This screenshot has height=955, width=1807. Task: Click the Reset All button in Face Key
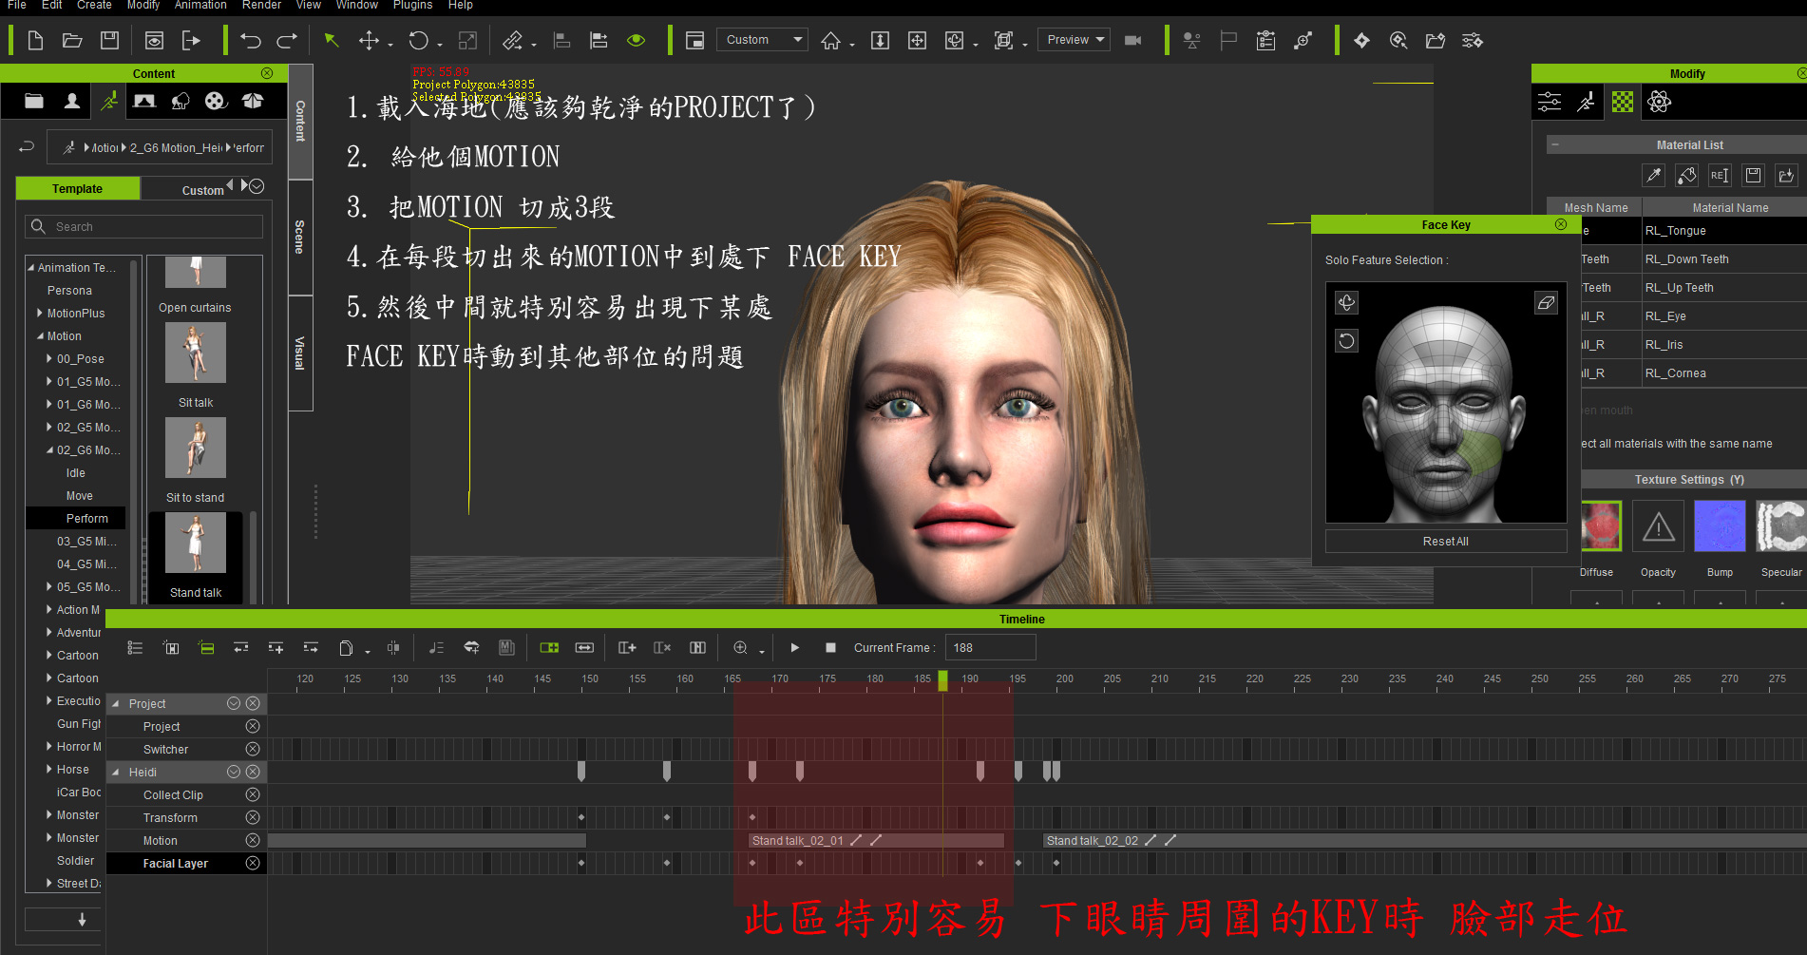point(1445,541)
